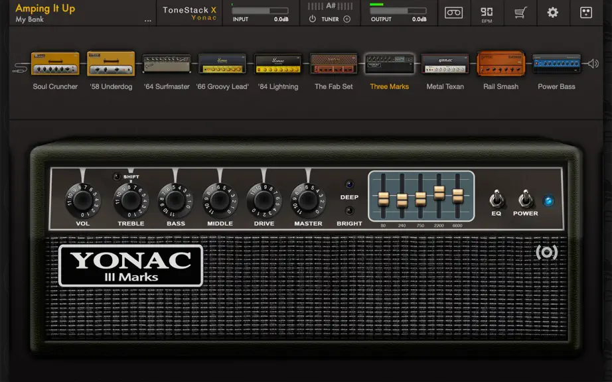This screenshot has height=382, width=612.
Task: Click the output 0.0dB value
Action: [x=420, y=19]
